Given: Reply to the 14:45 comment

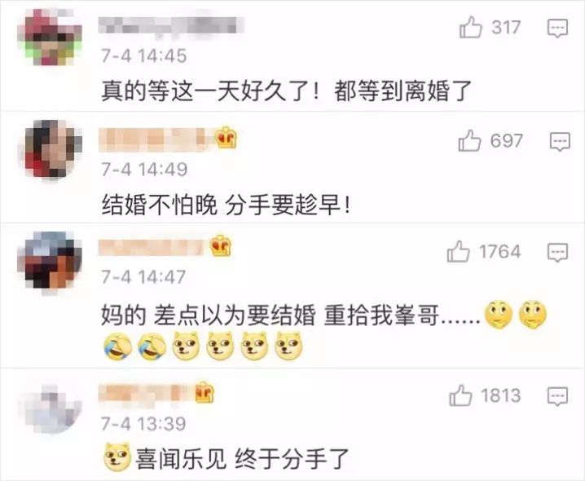Looking at the screenshot, I should [557, 29].
